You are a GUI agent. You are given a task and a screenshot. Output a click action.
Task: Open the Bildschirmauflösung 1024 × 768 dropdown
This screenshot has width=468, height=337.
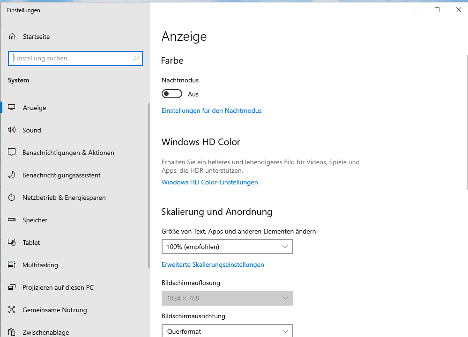pos(227,298)
